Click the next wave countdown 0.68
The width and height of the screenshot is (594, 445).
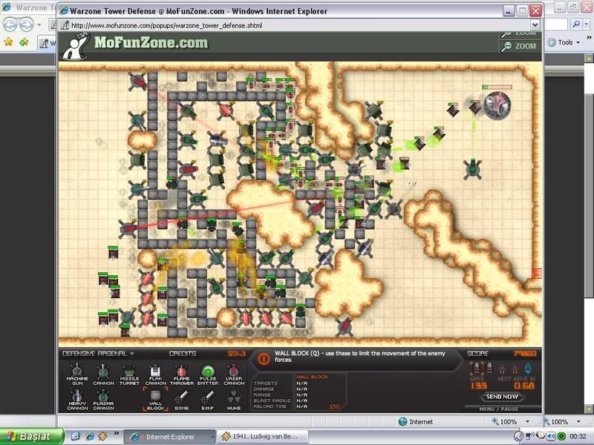524,386
